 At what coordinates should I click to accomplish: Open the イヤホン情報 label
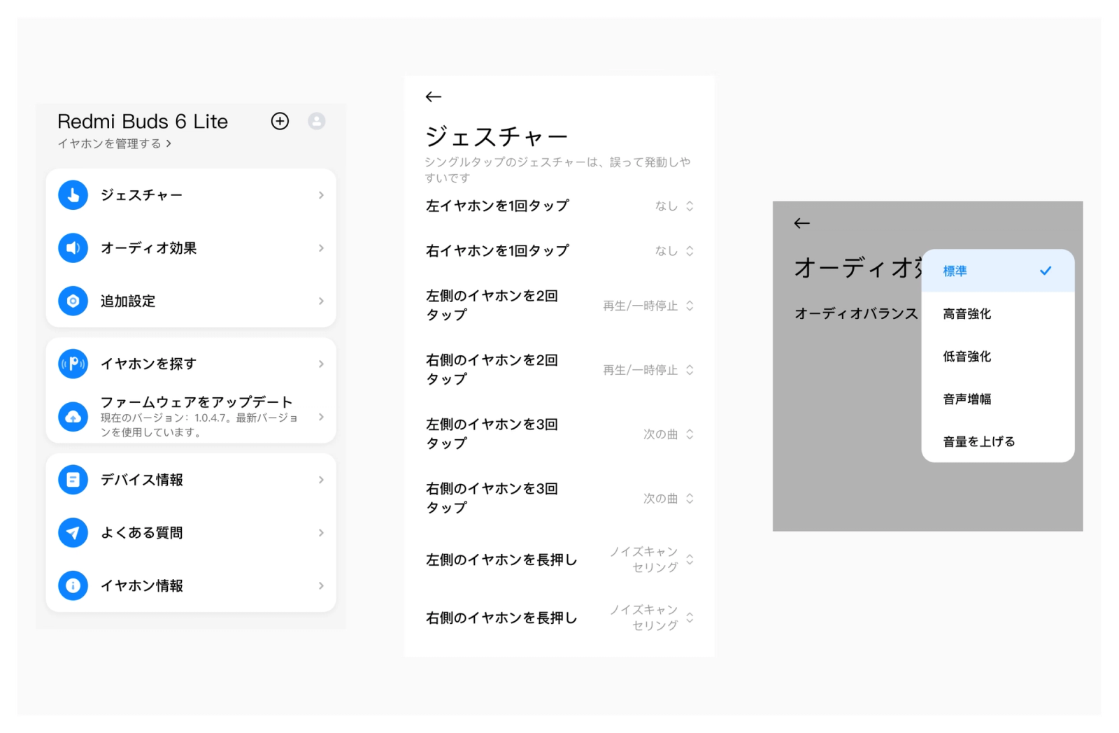142,586
